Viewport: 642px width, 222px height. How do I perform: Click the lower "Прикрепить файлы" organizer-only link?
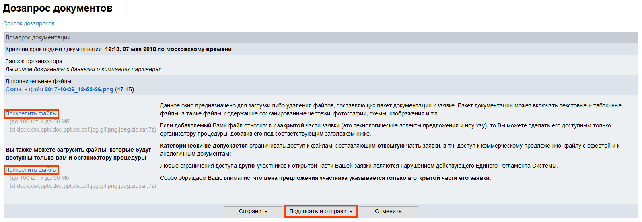click(x=31, y=170)
